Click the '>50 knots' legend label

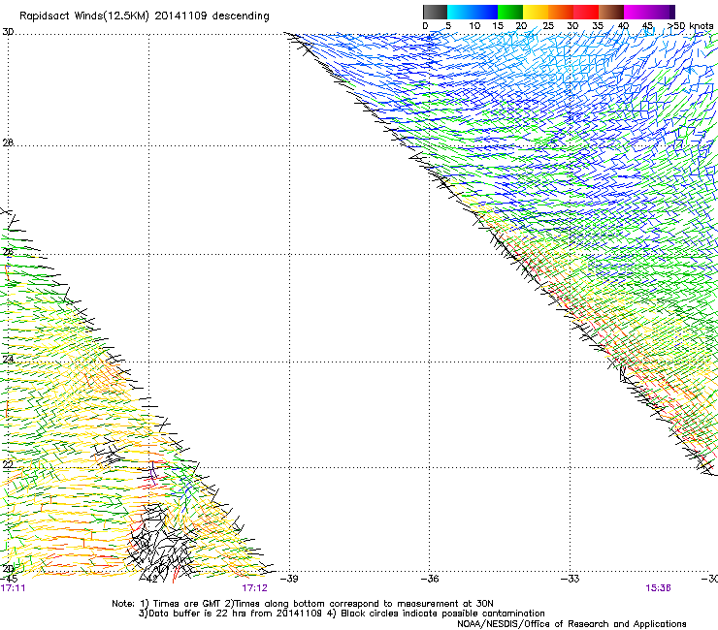(690, 25)
